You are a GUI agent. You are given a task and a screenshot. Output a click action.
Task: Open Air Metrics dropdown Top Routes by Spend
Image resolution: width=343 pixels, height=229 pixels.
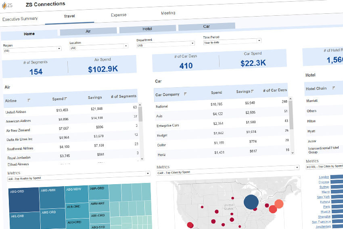coord(79,176)
